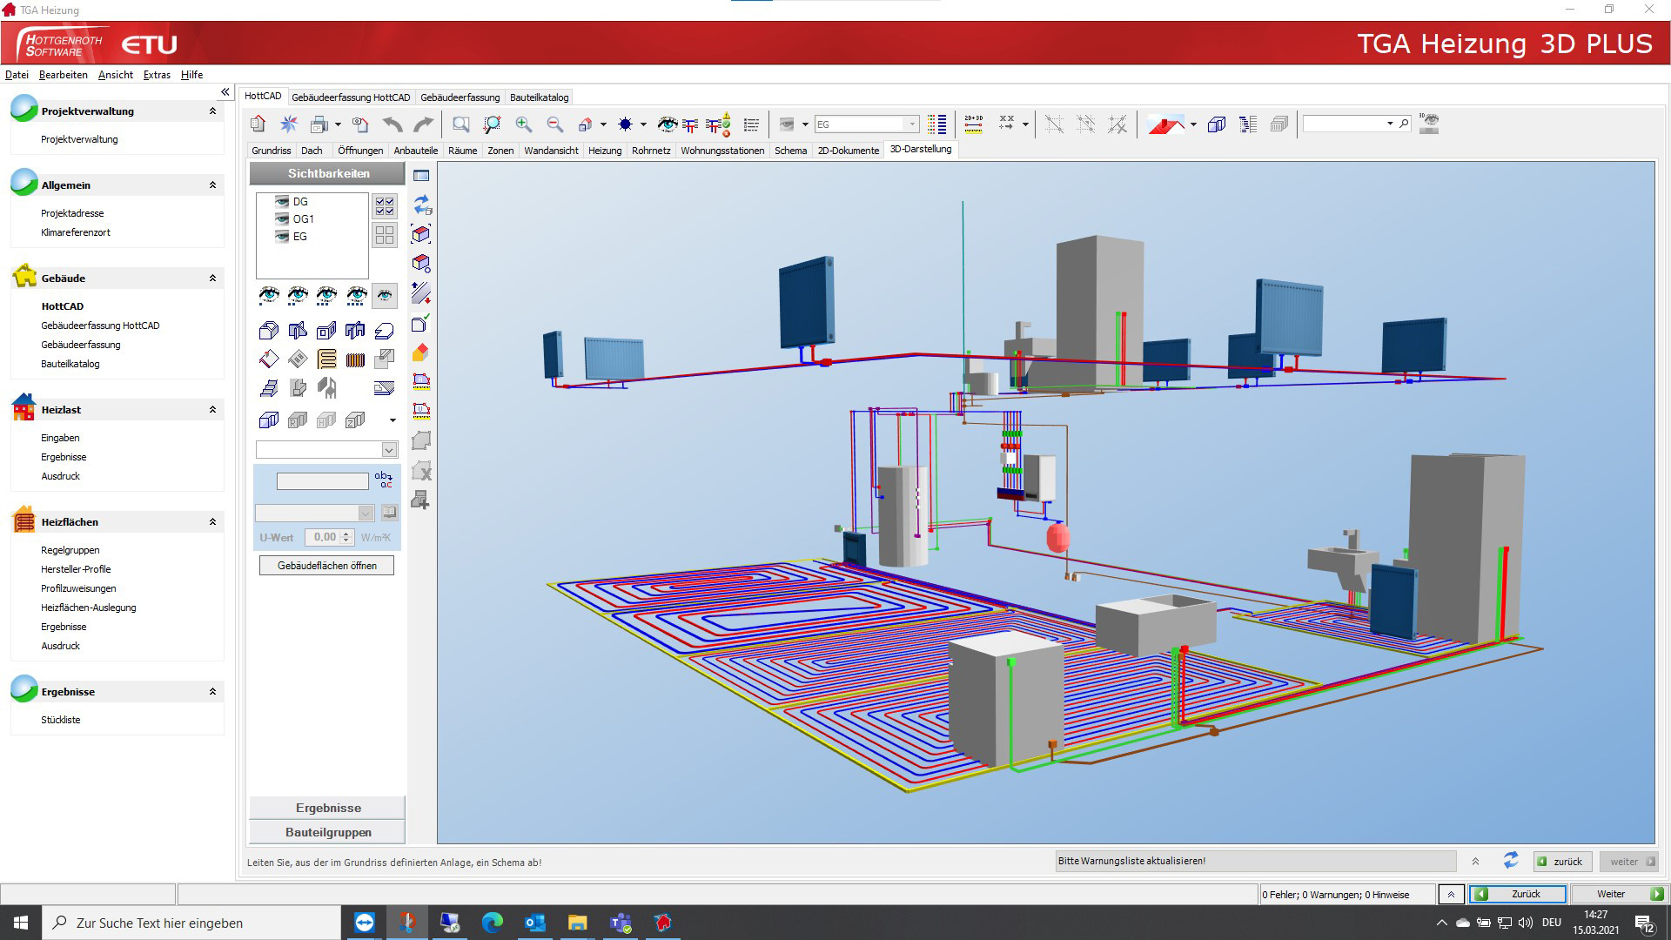
Task: Collapse the Heizlast section
Action: pos(212,410)
